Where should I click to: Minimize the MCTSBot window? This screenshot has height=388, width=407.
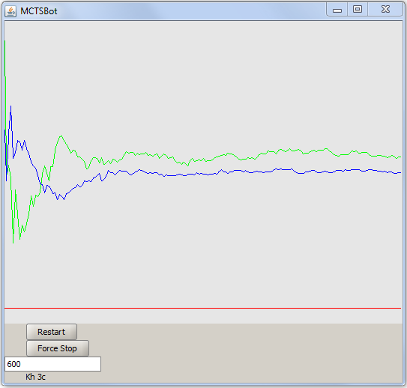337,10
